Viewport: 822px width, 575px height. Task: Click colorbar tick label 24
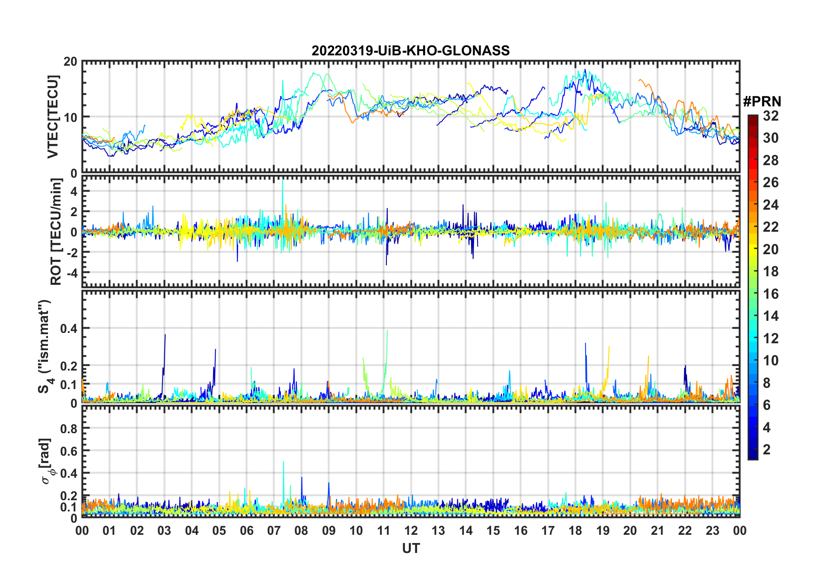pos(771,204)
